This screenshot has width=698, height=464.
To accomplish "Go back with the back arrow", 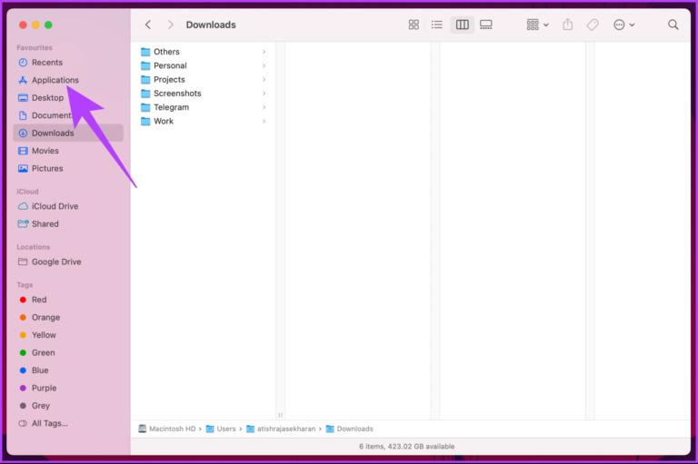I will coord(148,25).
